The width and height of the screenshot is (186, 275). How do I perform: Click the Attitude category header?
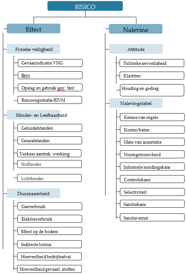136,49
